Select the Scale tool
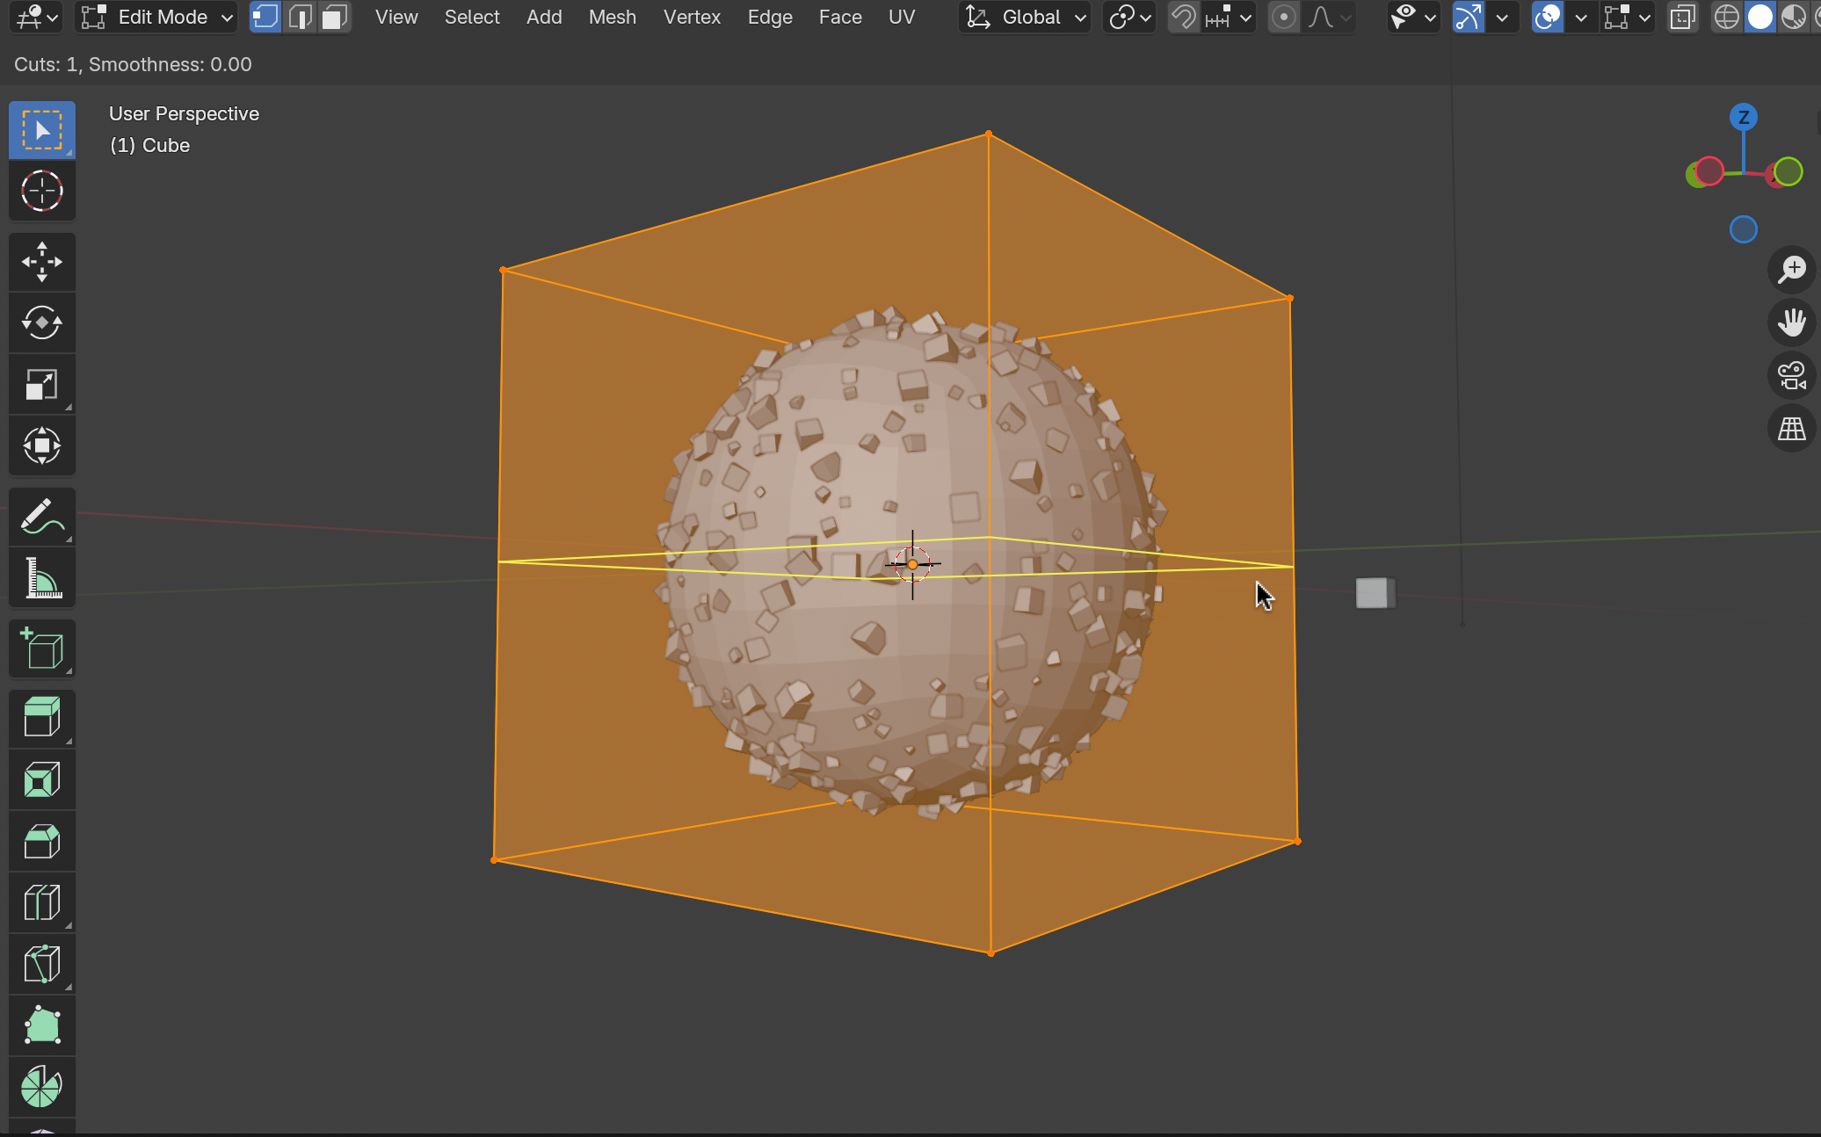Image resolution: width=1821 pixels, height=1137 pixels. coord(41,385)
